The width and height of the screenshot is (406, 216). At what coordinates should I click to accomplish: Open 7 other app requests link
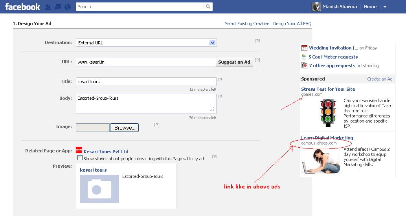[x=332, y=66]
